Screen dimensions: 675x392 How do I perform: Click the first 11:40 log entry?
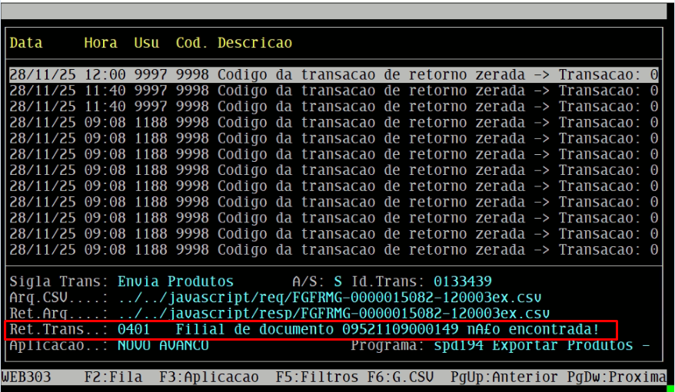tap(334, 91)
